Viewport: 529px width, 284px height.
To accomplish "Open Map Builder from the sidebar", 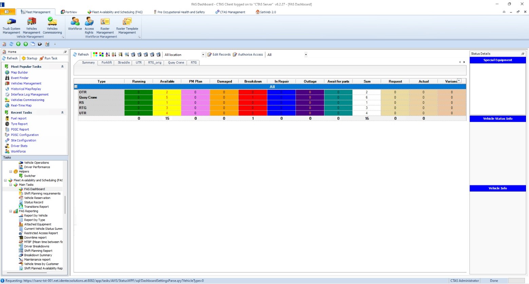I will (20, 72).
